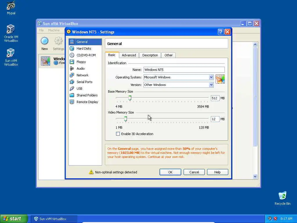This screenshot has height=223, width=297.
Task: Open Serial Ports settings icon
Action: [x=72, y=82]
